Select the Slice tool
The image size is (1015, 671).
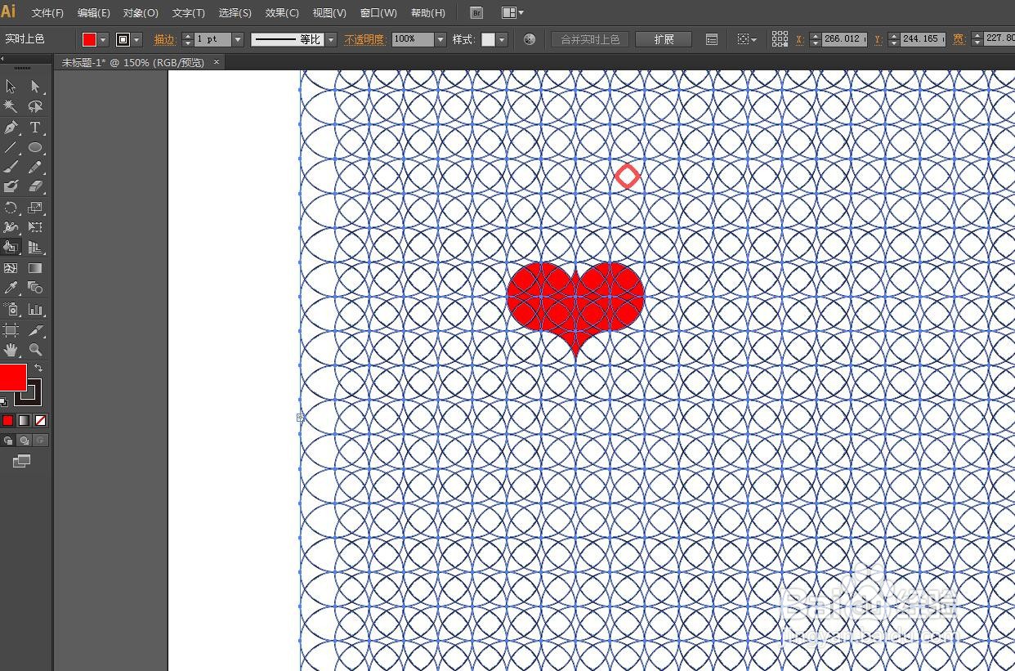(35, 330)
